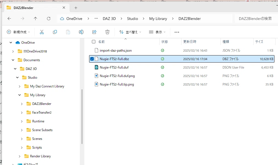
Task: Click the DSON User File type cell
Action: [x=233, y=67]
